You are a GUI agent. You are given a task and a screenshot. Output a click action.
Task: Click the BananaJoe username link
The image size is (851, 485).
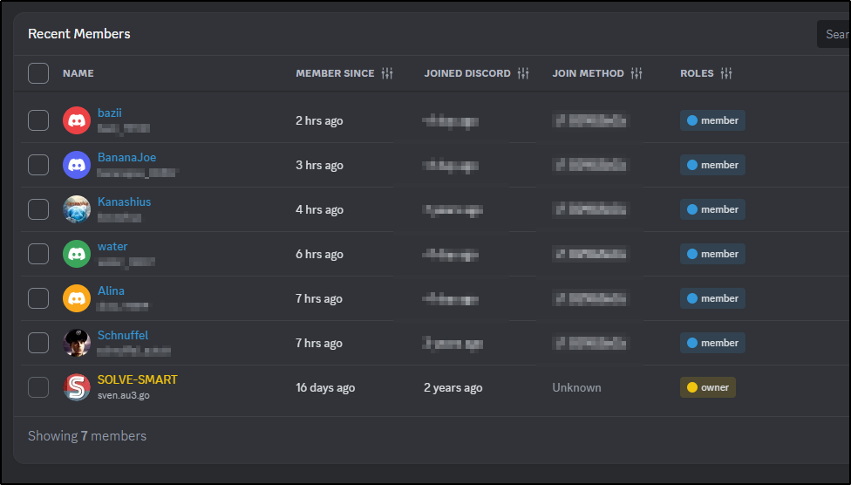126,157
